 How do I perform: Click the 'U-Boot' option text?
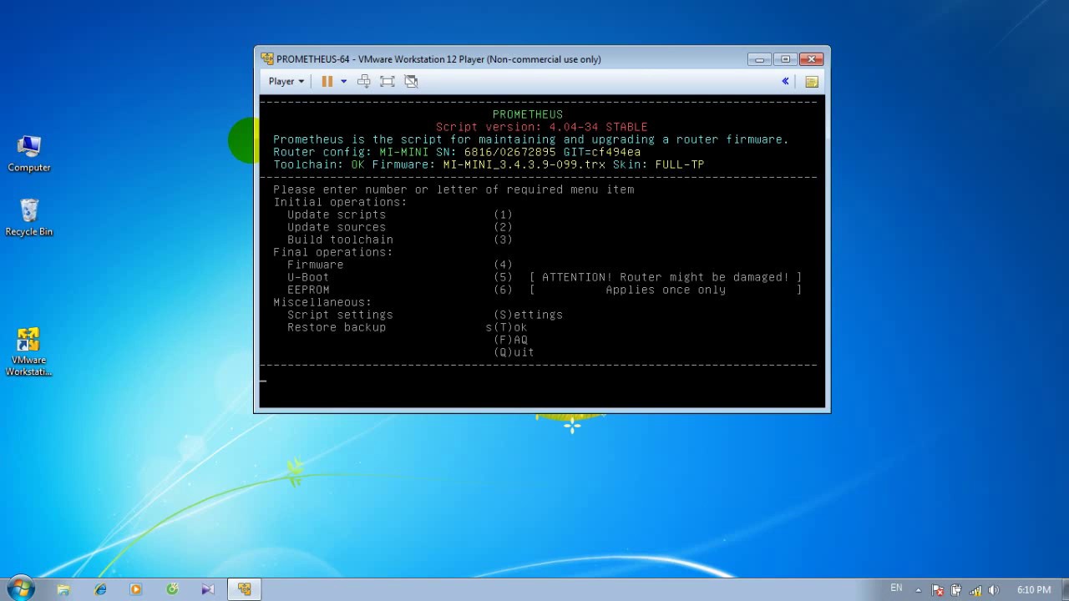pyautogui.click(x=308, y=277)
